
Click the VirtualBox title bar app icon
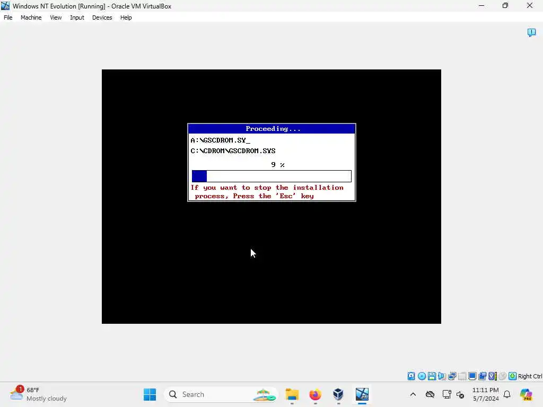click(5, 6)
